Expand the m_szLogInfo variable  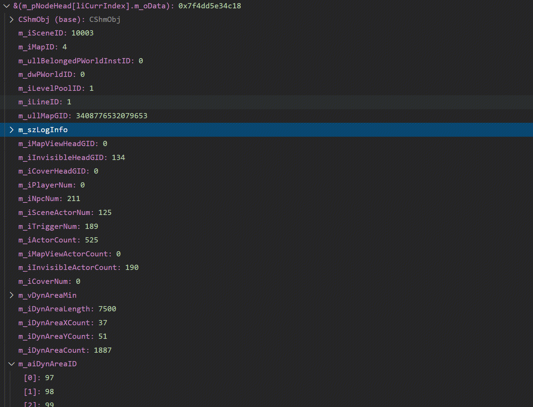coord(11,130)
